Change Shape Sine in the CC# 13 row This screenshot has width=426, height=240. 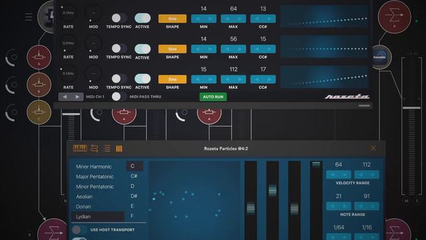pos(172,19)
